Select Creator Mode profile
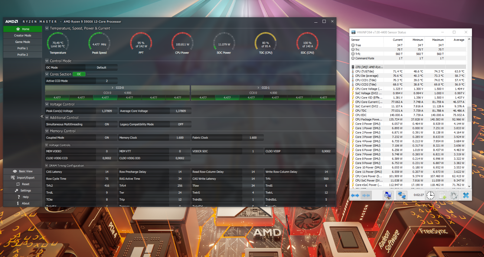The width and height of the screenshot is (484, 257). coord(23,35)
